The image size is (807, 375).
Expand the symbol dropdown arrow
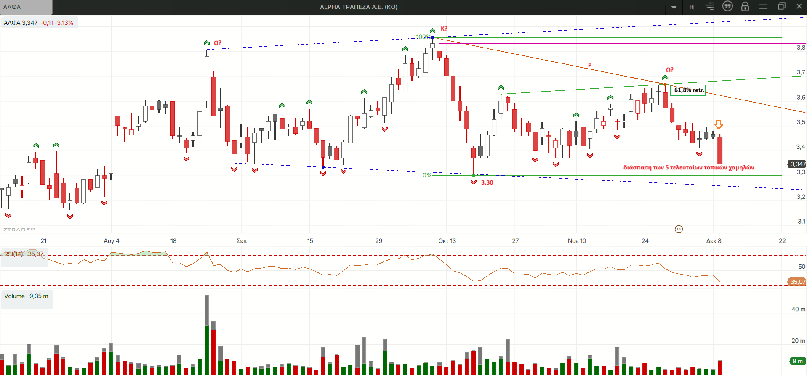point(674,7)
